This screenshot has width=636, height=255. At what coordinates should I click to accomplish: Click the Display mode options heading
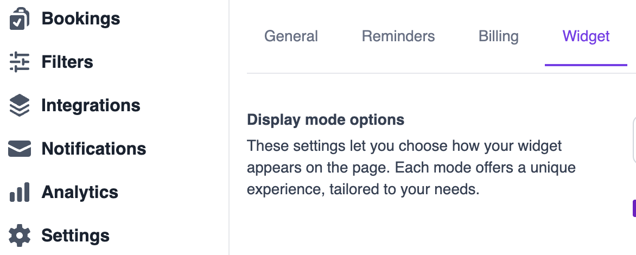[326, 119]
